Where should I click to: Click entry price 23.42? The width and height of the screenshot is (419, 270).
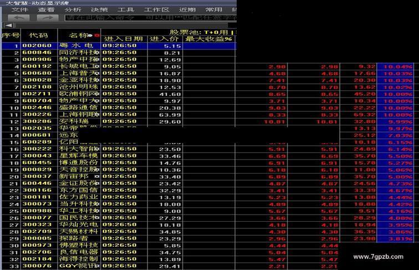[x=170, y=184]
